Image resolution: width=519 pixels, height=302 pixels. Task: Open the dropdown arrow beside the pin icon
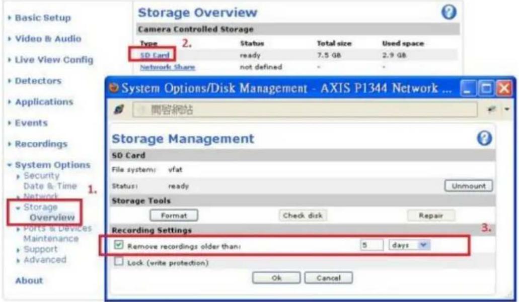(x=507, y=109)
